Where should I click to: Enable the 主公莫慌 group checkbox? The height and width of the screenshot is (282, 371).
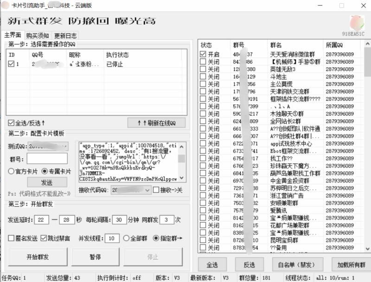point(203,84)
